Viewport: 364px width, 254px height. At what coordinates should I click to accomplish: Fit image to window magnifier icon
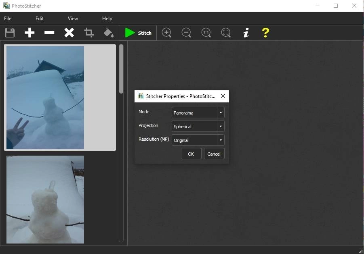point(226,33)
